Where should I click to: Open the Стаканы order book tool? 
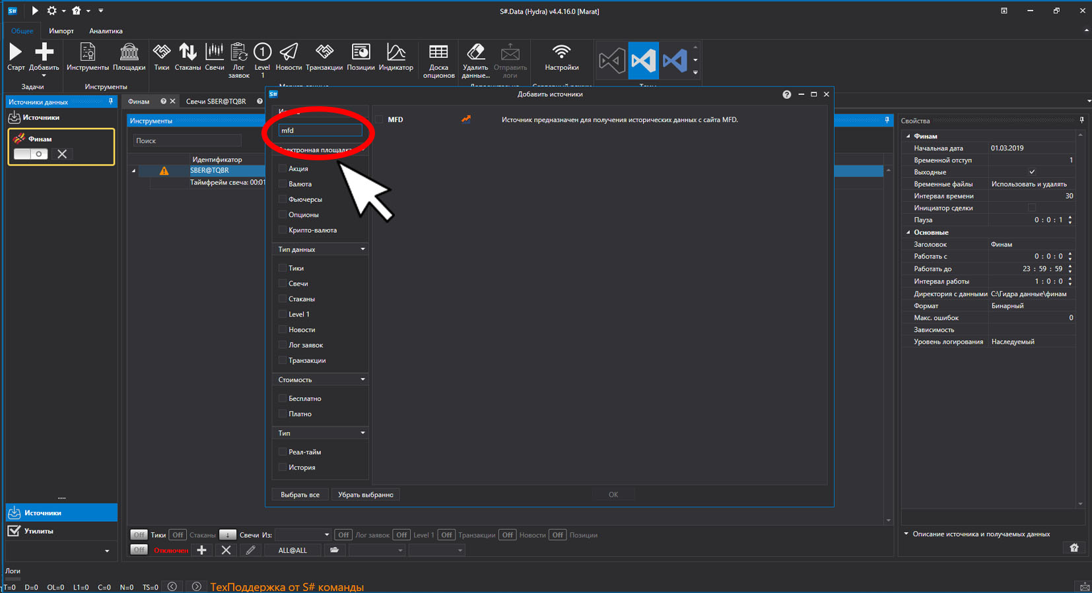click(188, 57)
